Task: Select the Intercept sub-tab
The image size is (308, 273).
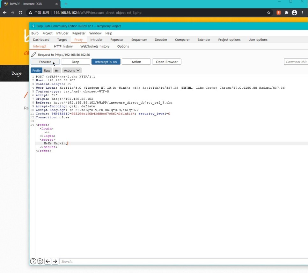Action: (40, 46)
